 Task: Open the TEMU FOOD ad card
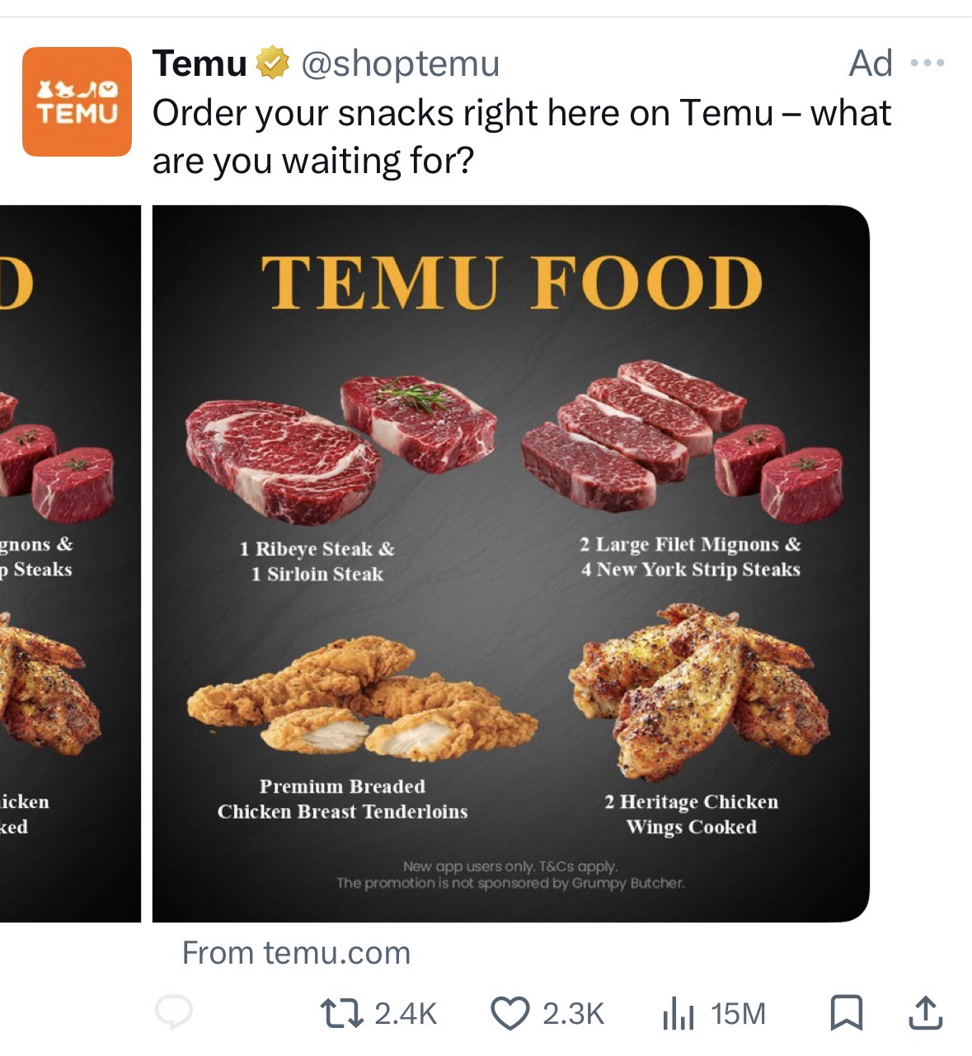511,330
